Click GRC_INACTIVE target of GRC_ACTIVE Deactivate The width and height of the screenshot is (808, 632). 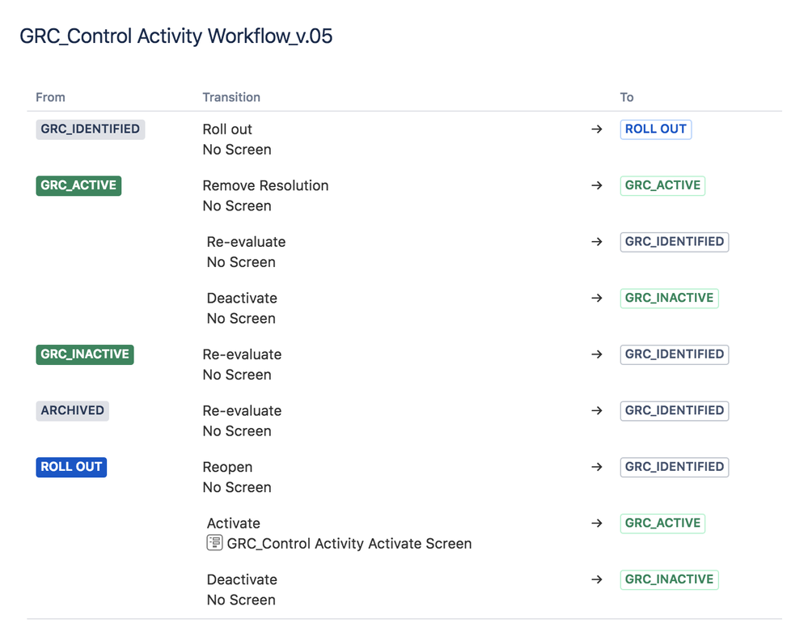tap(669, 298)
